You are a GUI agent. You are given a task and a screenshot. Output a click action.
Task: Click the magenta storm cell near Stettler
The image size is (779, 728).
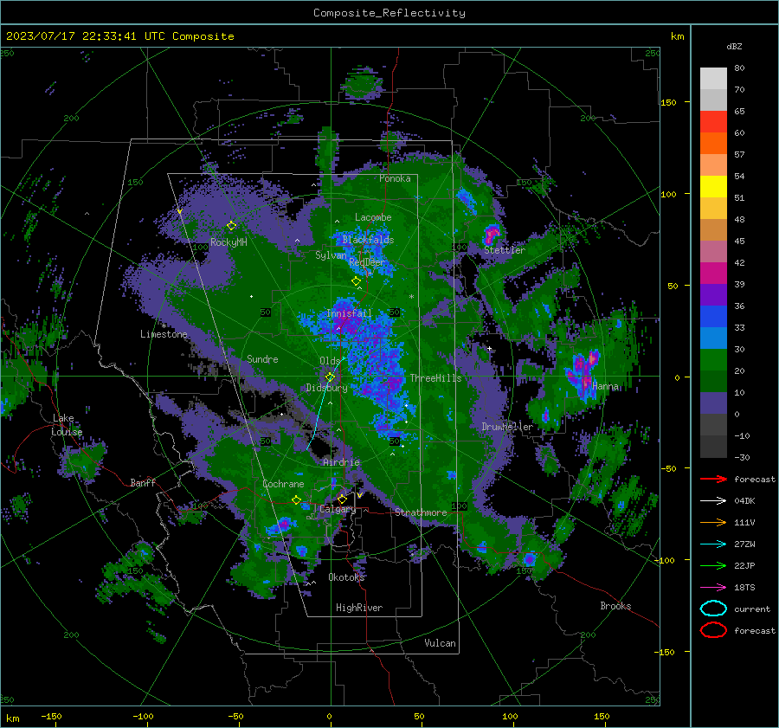(492, 234)
